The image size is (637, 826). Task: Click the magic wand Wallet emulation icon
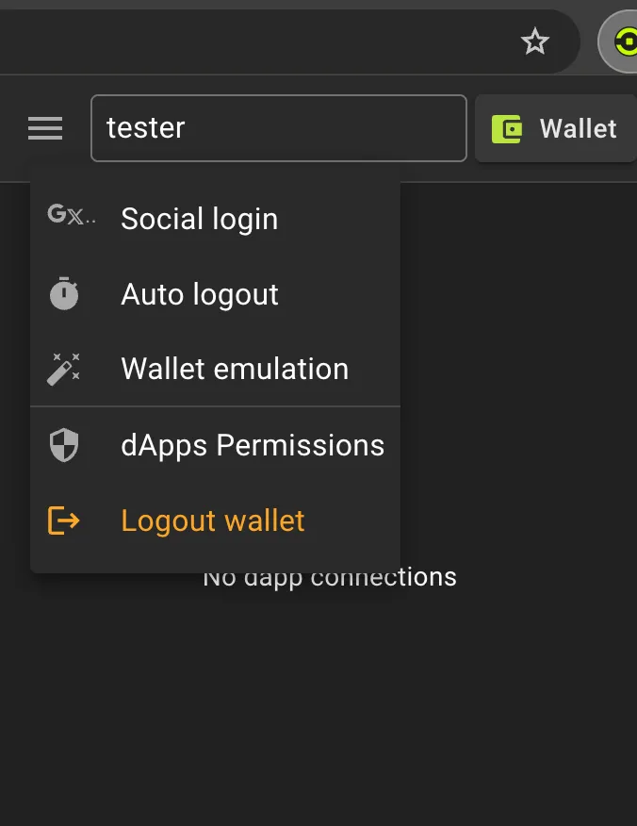(x=62, y=369)
